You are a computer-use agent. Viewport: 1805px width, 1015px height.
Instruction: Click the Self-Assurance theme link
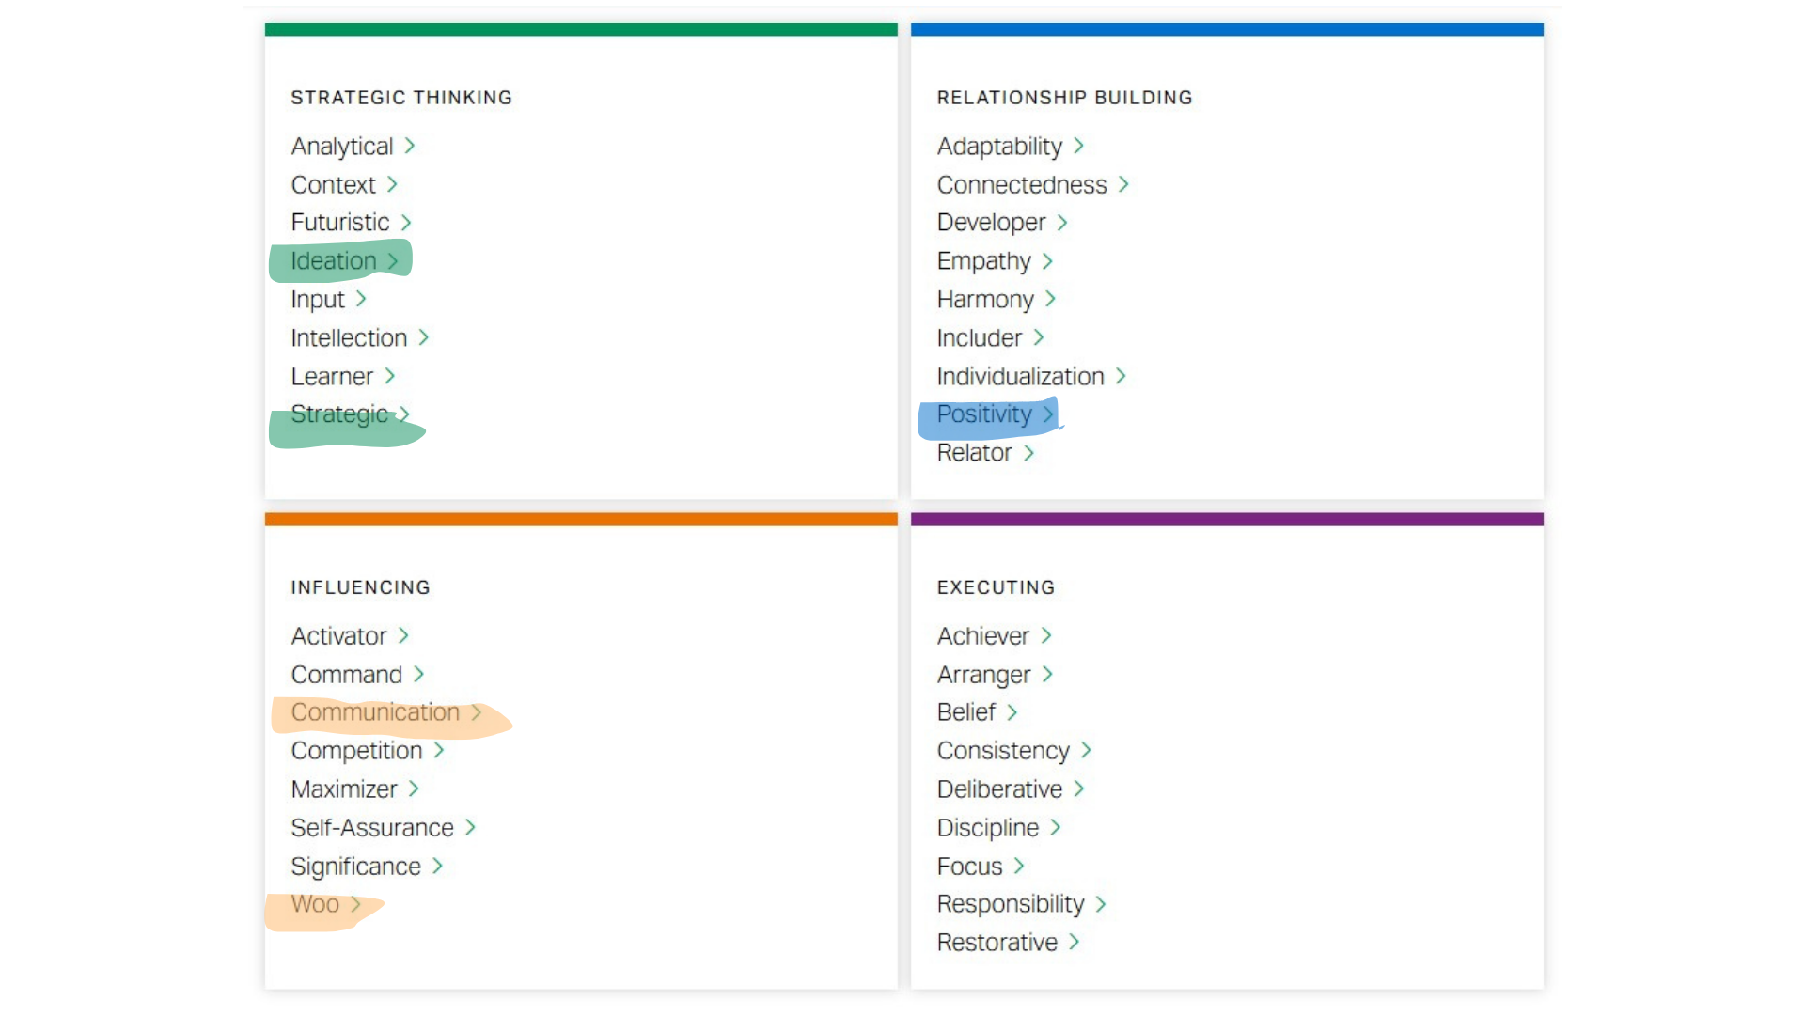coord(372,828)
